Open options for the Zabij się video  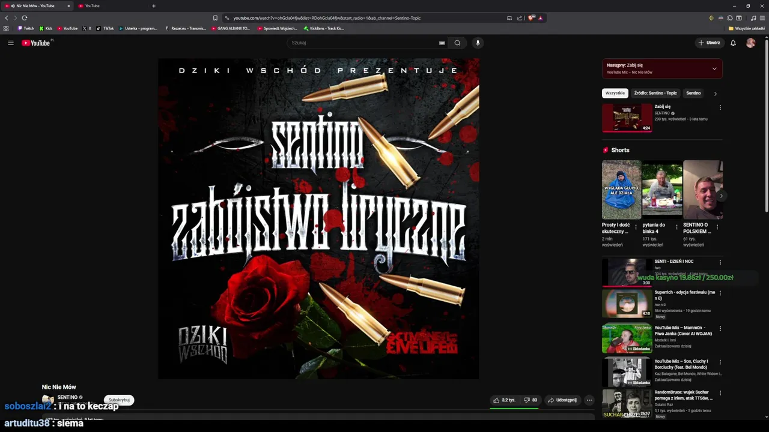click(720, 107)
